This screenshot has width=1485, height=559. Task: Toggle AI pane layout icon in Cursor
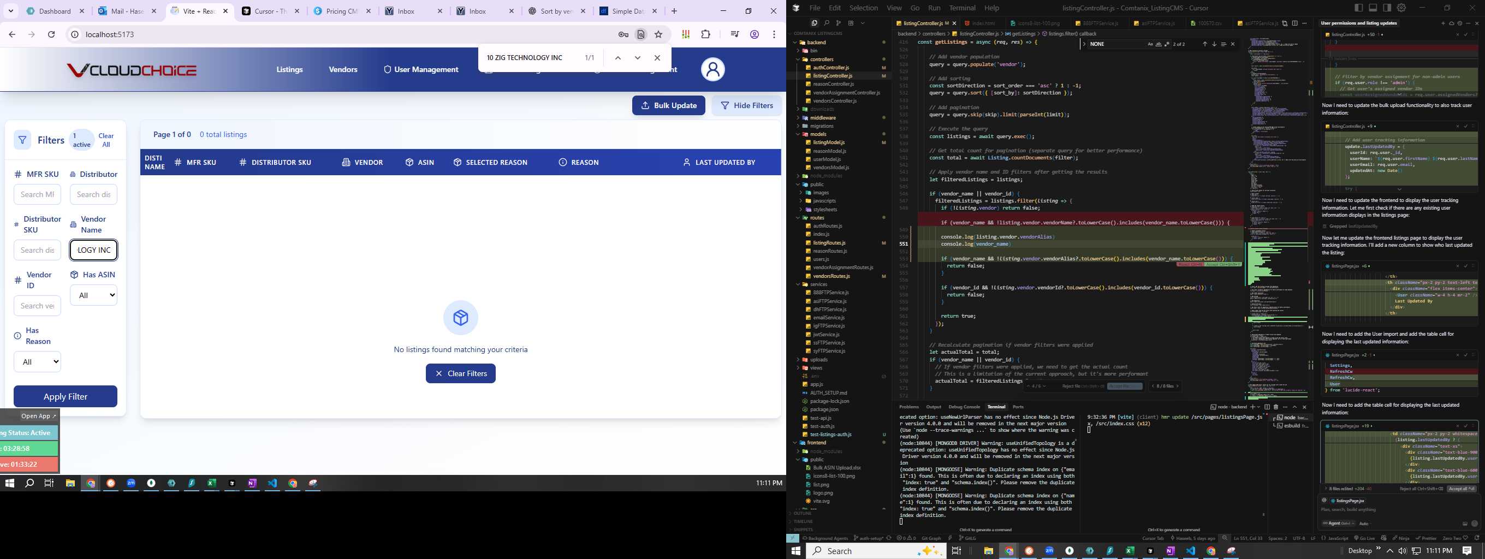[1386, 8]
